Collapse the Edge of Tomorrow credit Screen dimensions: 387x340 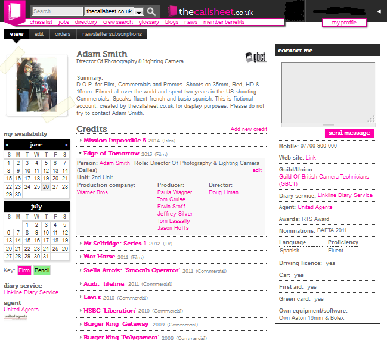(80, 153)
